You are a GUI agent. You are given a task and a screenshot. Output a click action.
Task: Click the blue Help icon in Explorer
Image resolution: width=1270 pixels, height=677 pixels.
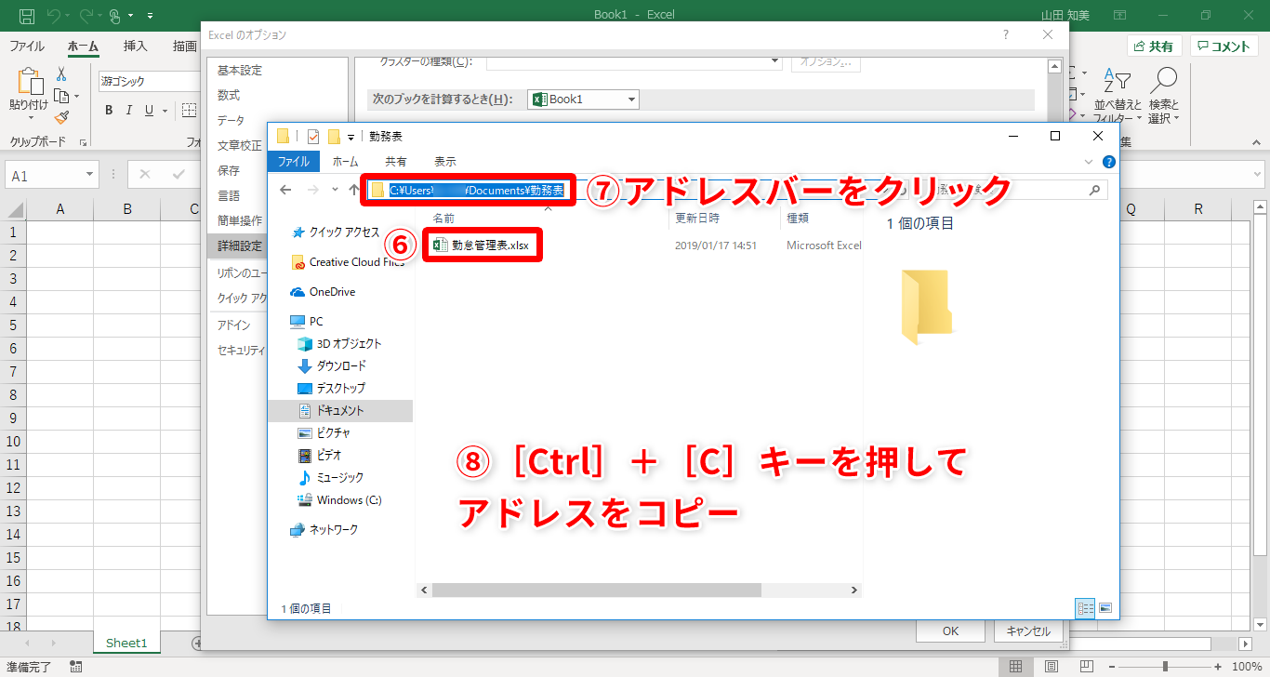coord(1108,162)
